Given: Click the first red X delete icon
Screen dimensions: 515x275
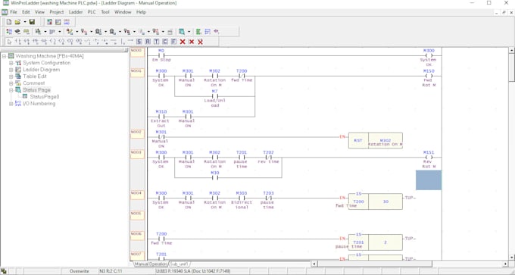Looking at the screenshot, I should pos(183,42).
